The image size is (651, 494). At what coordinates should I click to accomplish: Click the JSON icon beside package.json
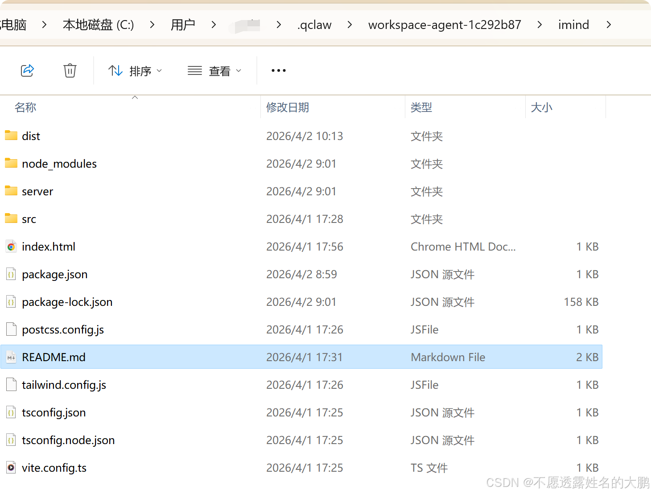pos(11,274)
